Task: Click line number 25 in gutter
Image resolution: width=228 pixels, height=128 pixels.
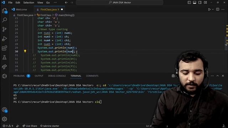Action: tap(16, 33)
